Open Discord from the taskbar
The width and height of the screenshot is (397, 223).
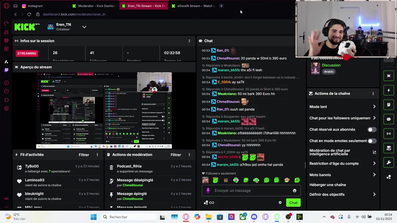click(x=254, y=217)
